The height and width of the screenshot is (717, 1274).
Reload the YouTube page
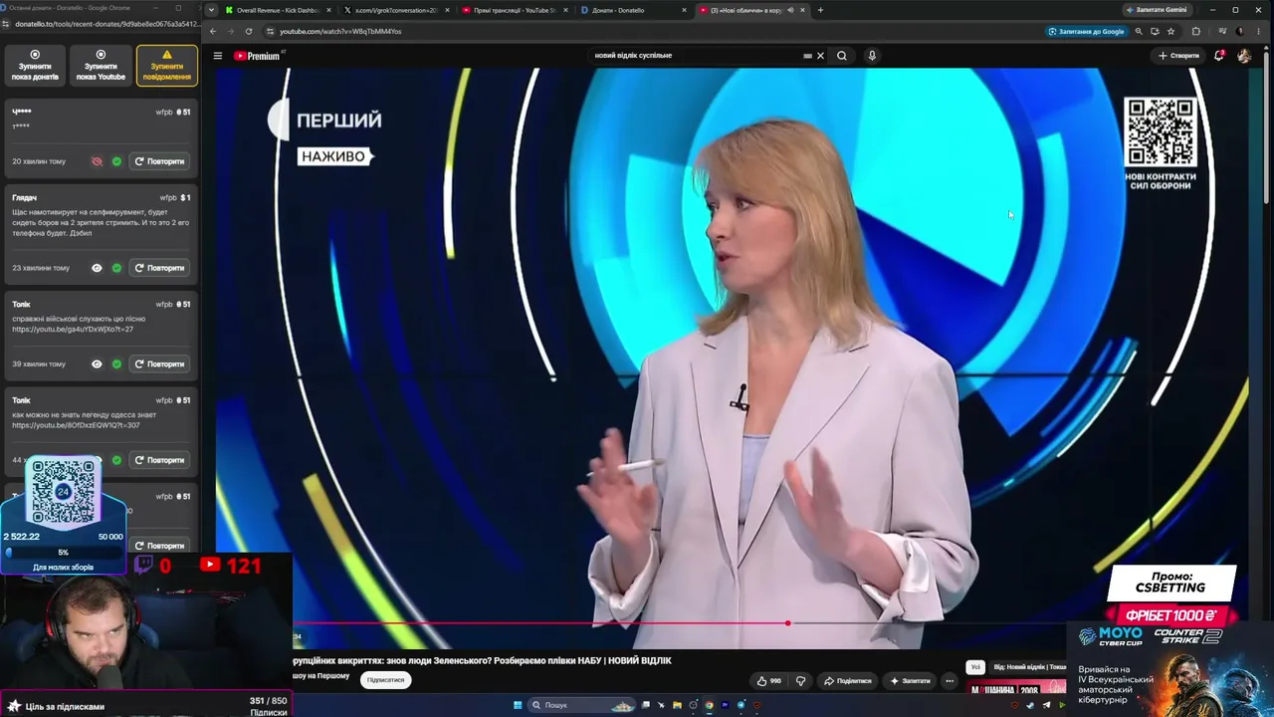click(249, 31)
